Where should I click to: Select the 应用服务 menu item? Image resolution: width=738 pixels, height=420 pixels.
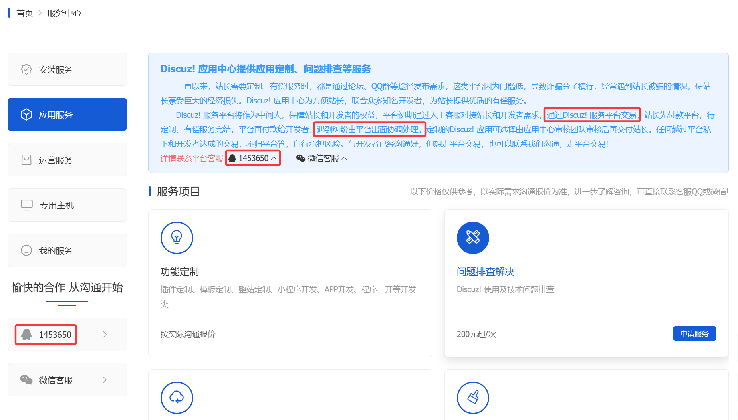[x=67, y=115]
